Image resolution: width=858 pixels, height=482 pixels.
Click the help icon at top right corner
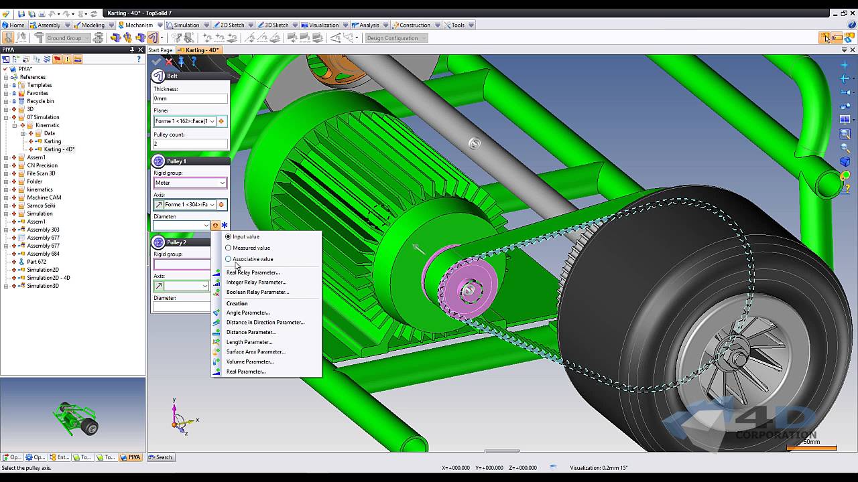tap(851, 25)
